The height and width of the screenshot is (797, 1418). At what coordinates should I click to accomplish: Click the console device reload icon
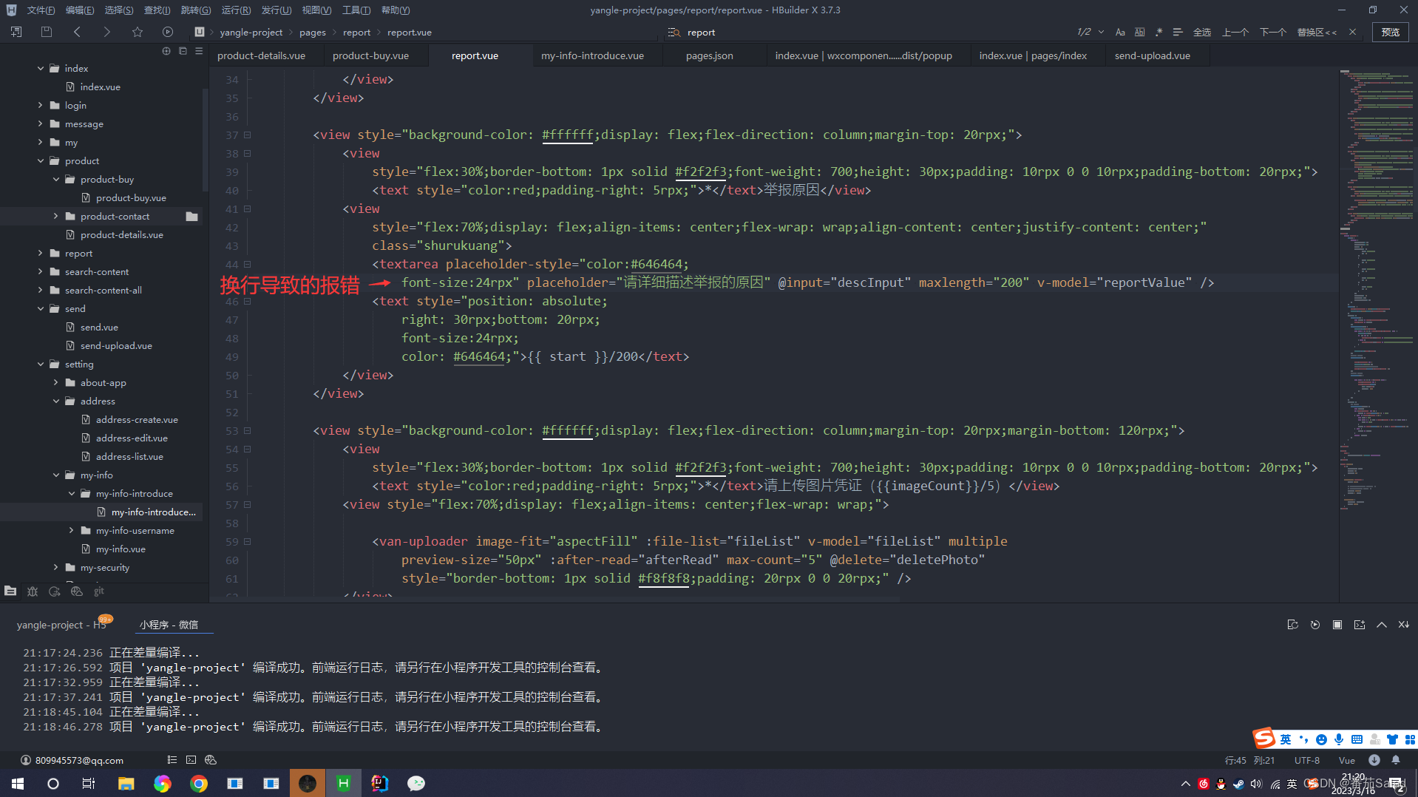(1293, 625)
